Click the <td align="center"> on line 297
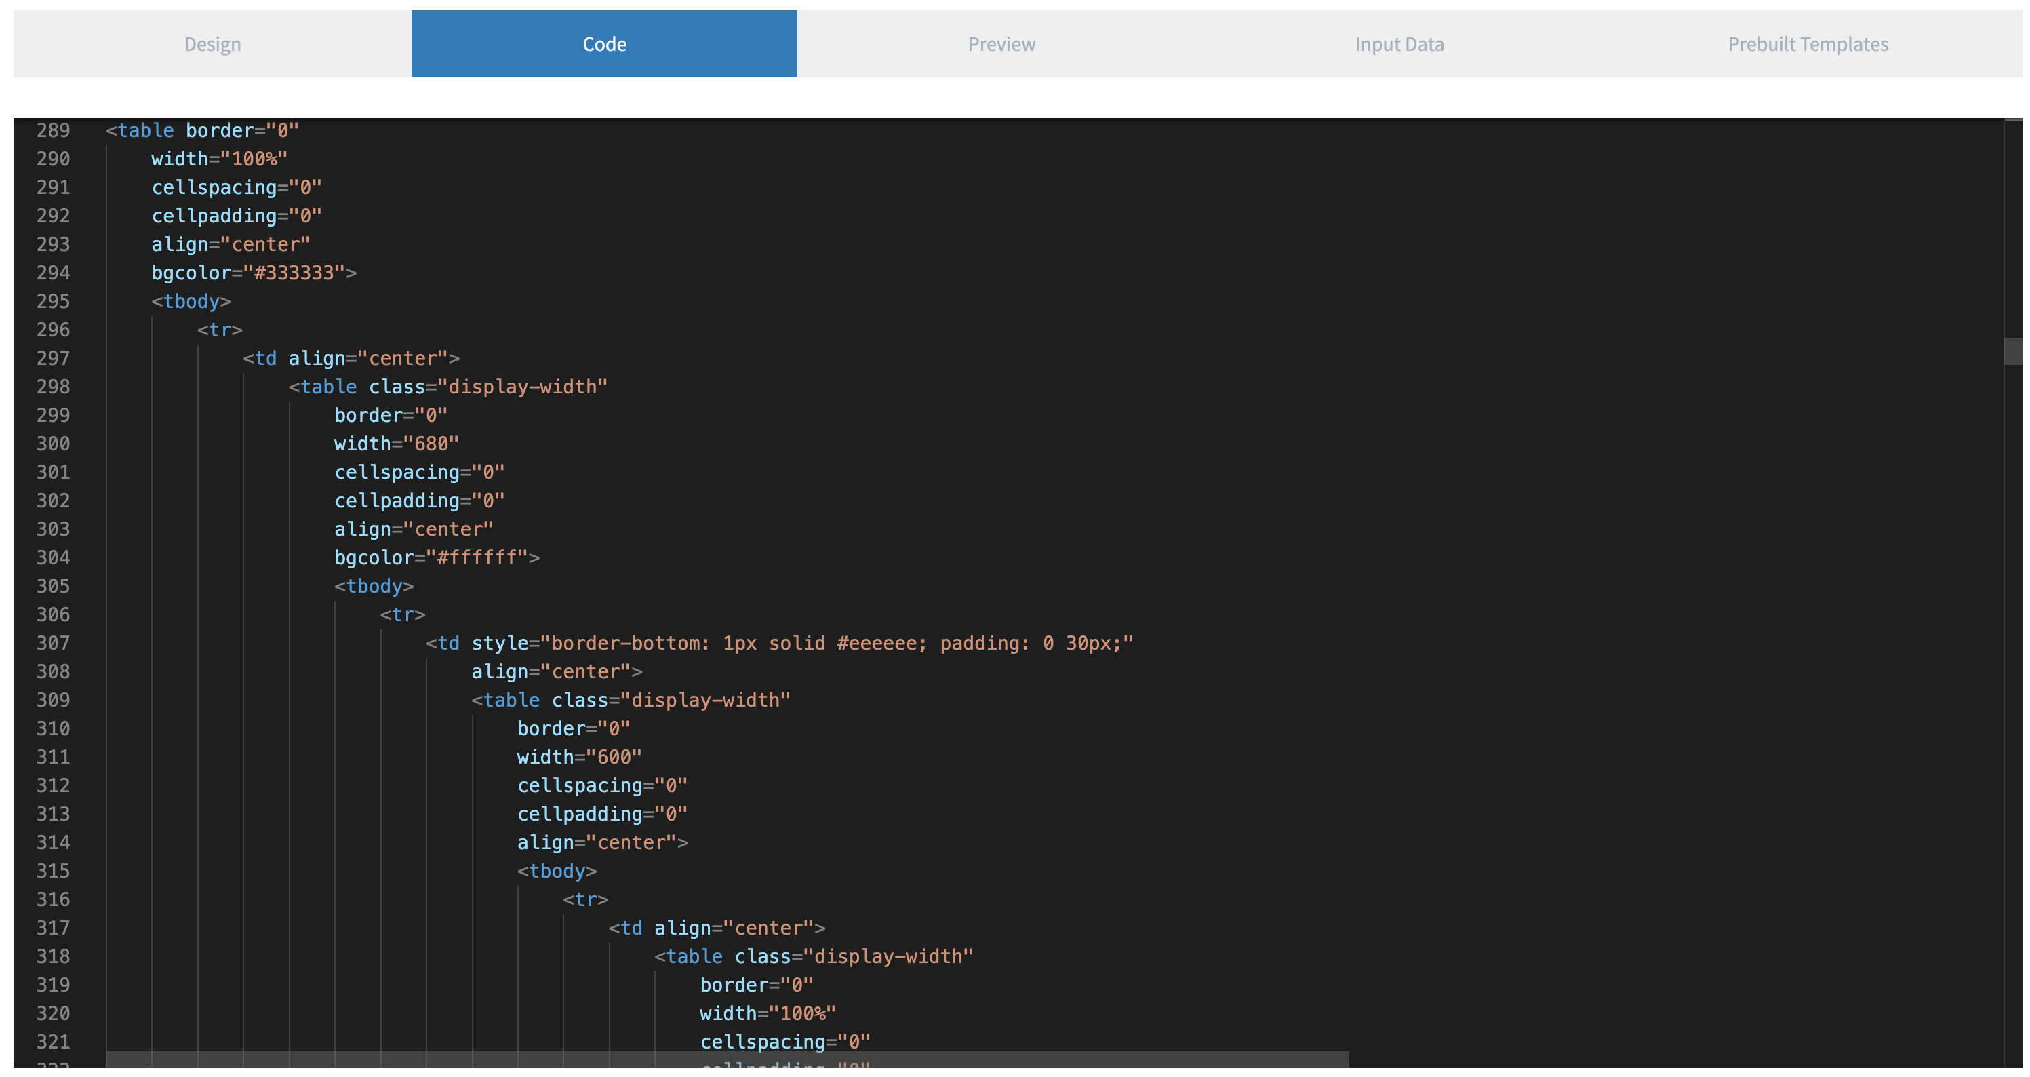Viewport: 2030px width, 1077px height. click(351, 358)
